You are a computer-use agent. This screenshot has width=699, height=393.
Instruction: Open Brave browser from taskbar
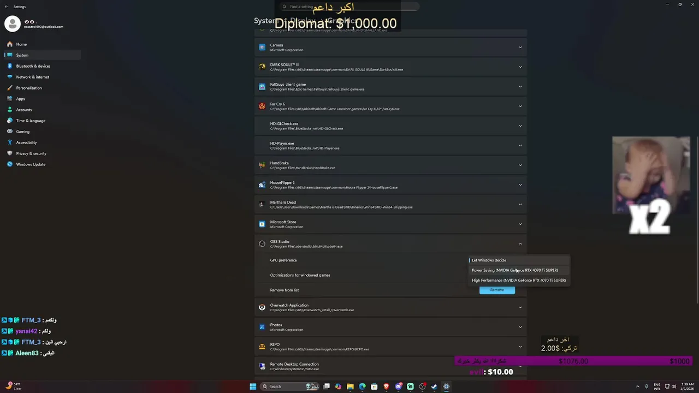[386, 386]
